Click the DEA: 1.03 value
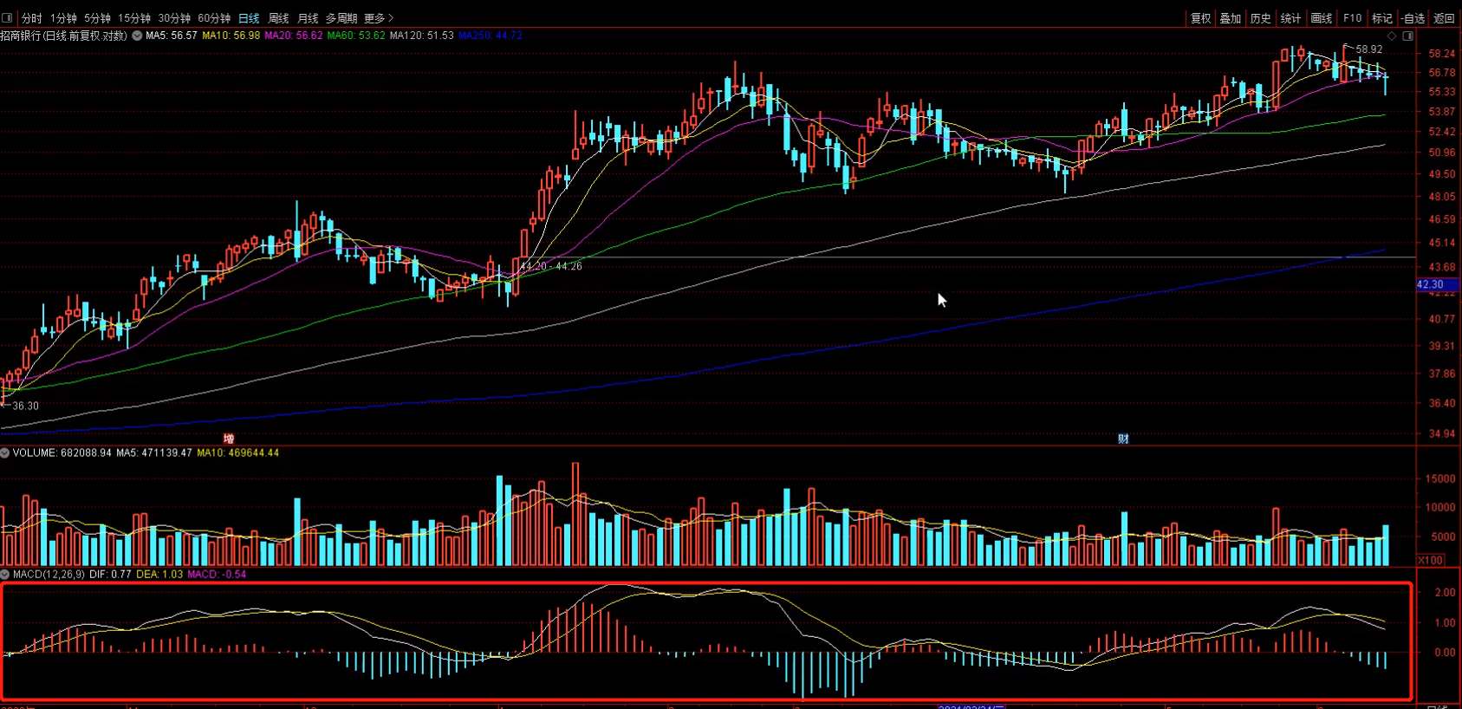The height and width of the screenshot is (709, 1462). coord(159,574)
